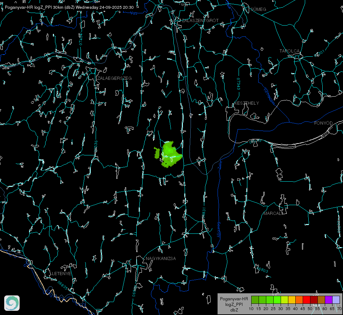Click the Somogy county border label

click(219, 230)
